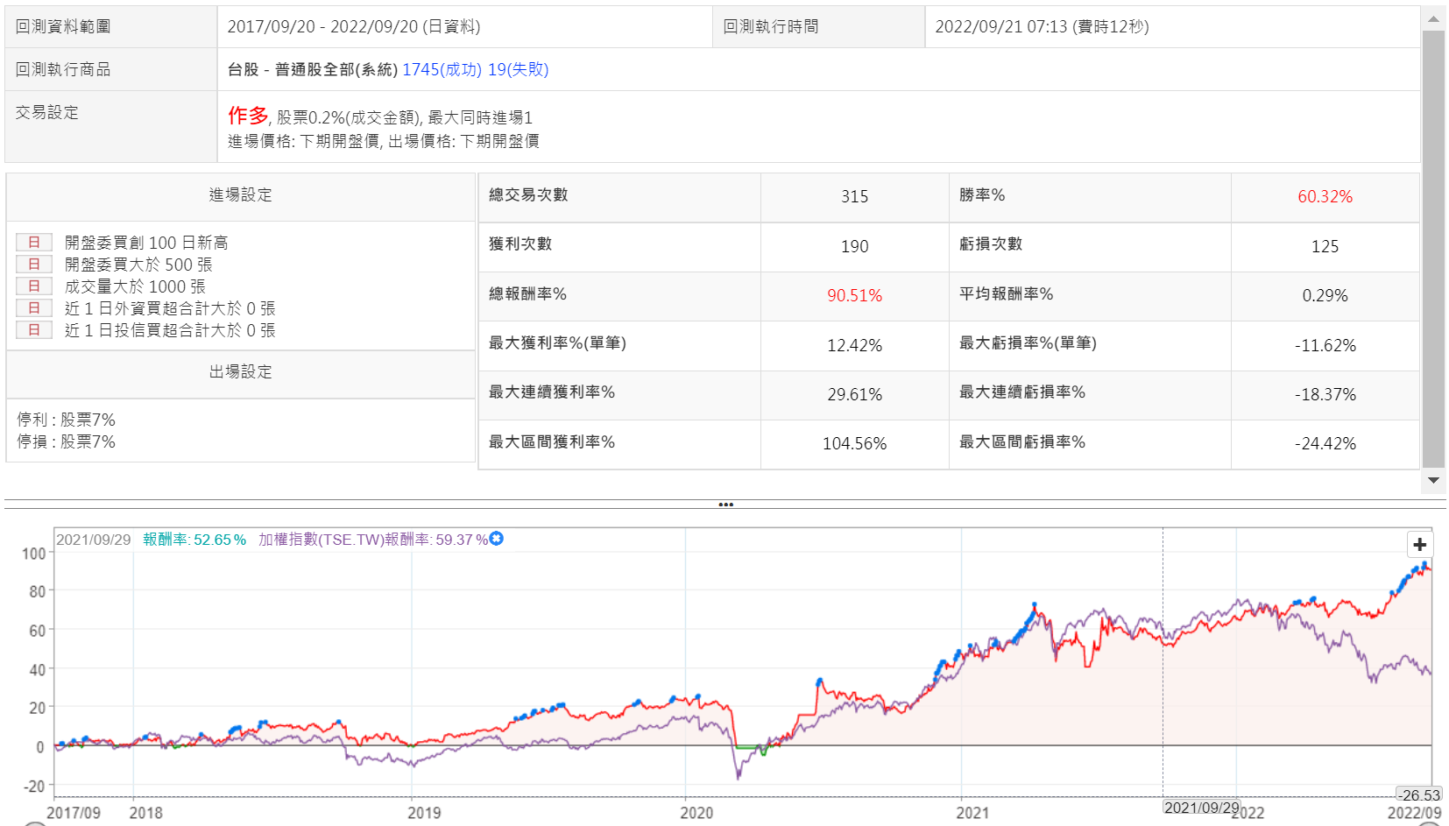This screenshot has height=826, width=1449.
Task: Remove the 加權指數 comparison via blue X icon
Action: coord(497,539)
